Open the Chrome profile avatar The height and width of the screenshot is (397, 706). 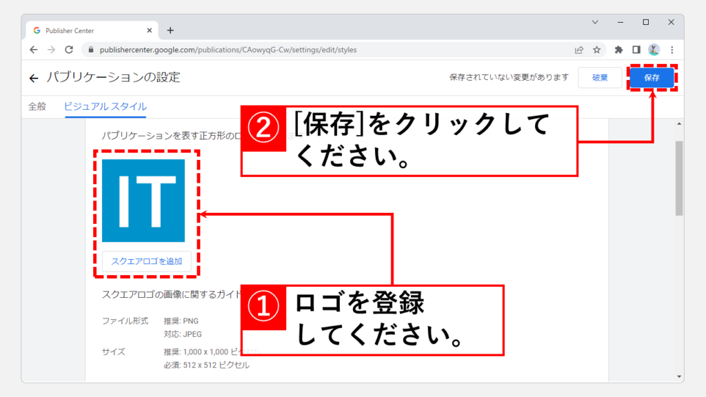[x=654, y=50]
